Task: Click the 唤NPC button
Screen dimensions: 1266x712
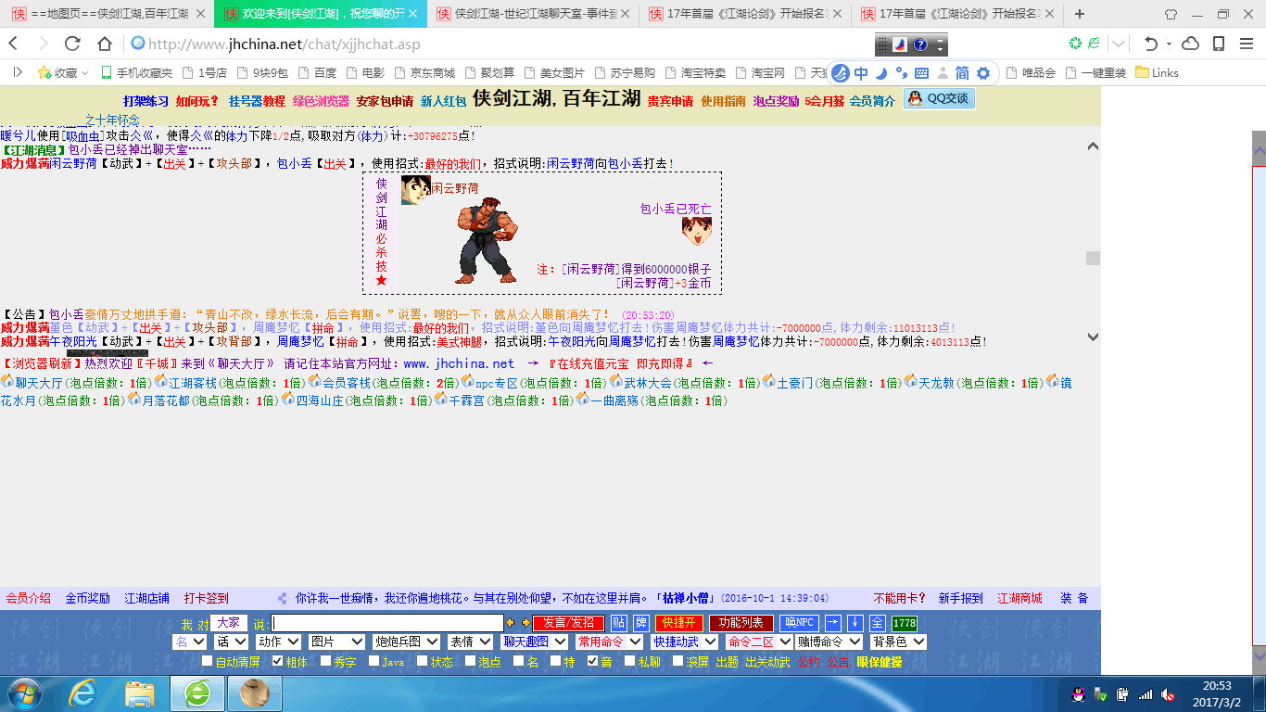Action: [799, 623]
